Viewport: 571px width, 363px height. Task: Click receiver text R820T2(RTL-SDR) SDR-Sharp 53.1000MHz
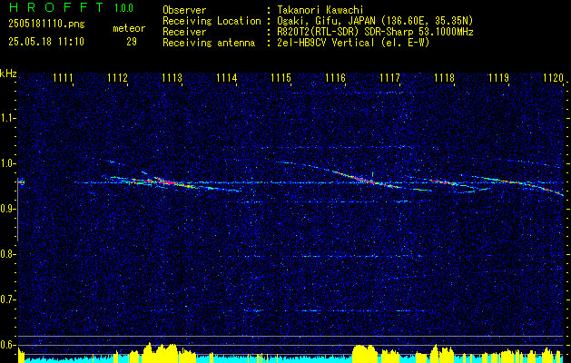click(x=375, y=32)
